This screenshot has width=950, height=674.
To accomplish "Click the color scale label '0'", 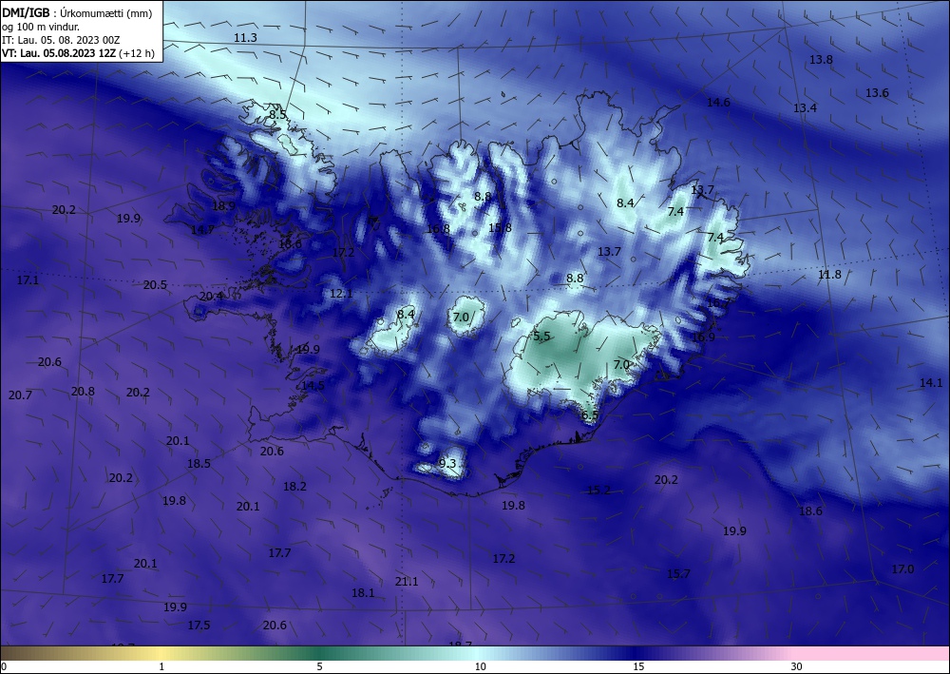I will point(4,666).
